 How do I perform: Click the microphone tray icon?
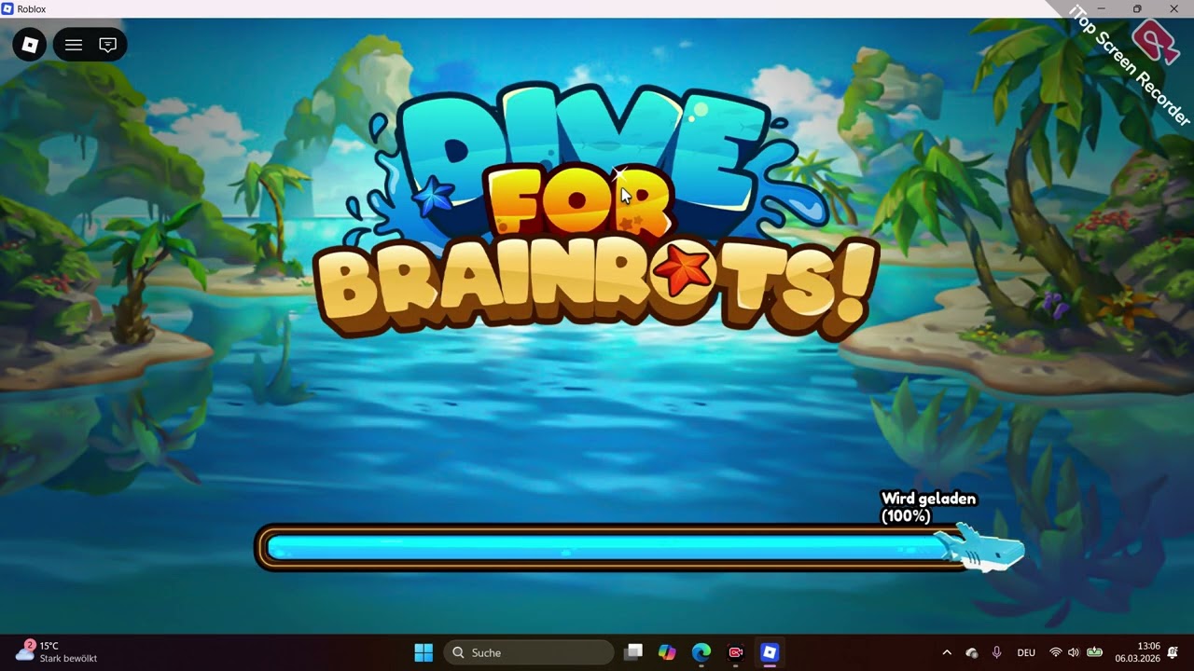997,652
